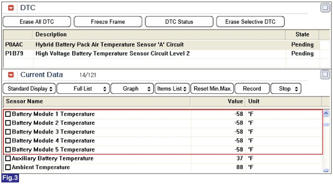Open the Full List dropdown
This screenshot has height=184, width=333.
[x=83, y=89]
